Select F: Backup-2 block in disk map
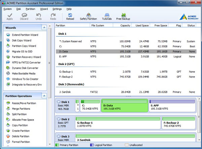Image resolution: width=202 pixels, height=149 pixels. pos(179,123)
